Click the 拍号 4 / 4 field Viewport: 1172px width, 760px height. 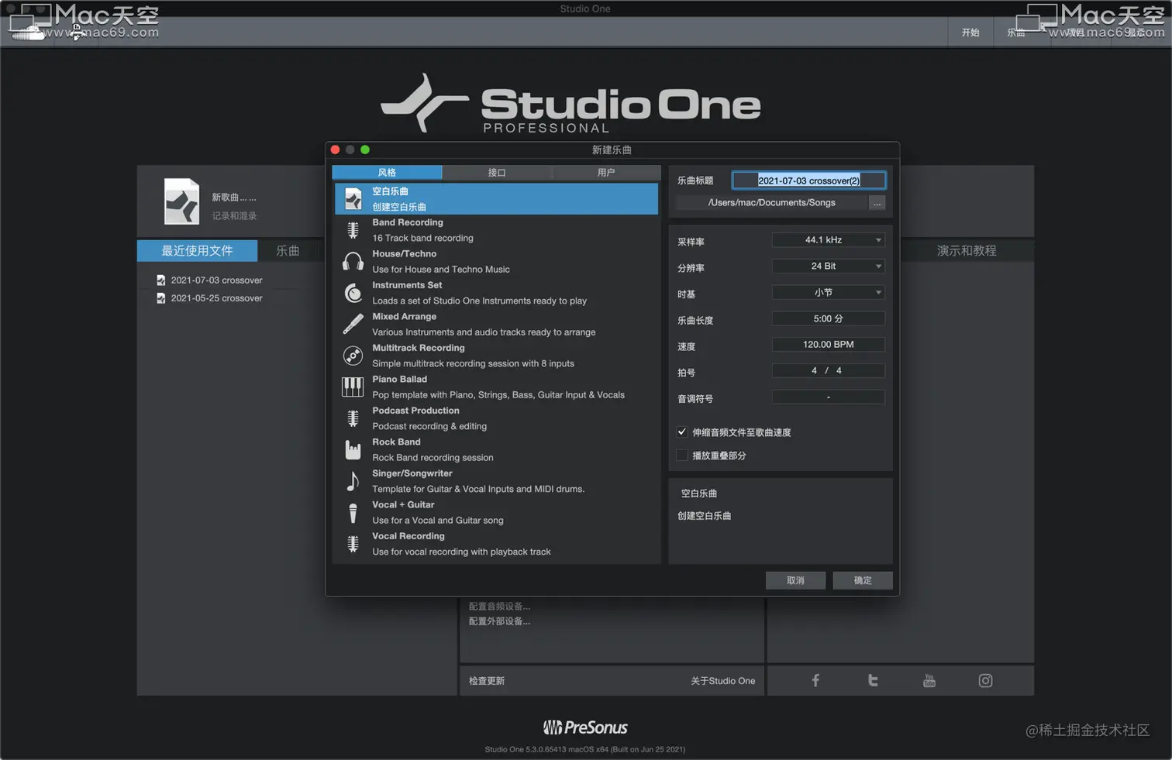coord(828,371)
